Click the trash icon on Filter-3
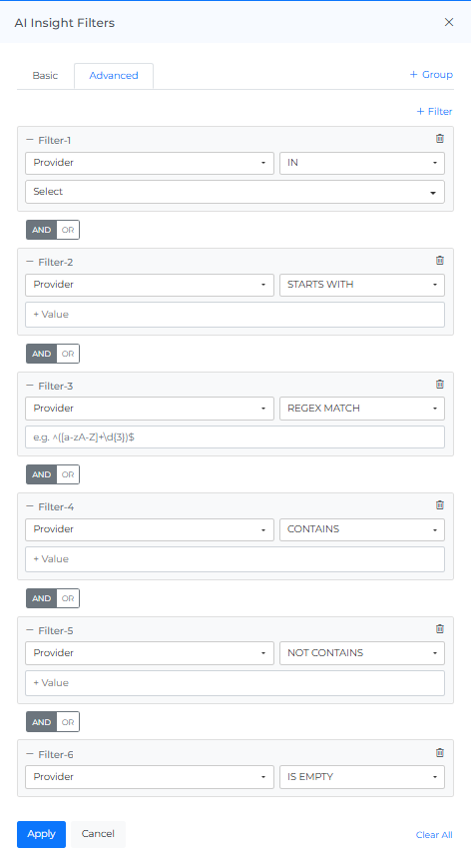The width and height of the screenshot is (471, 864). [x=440, y=385]
